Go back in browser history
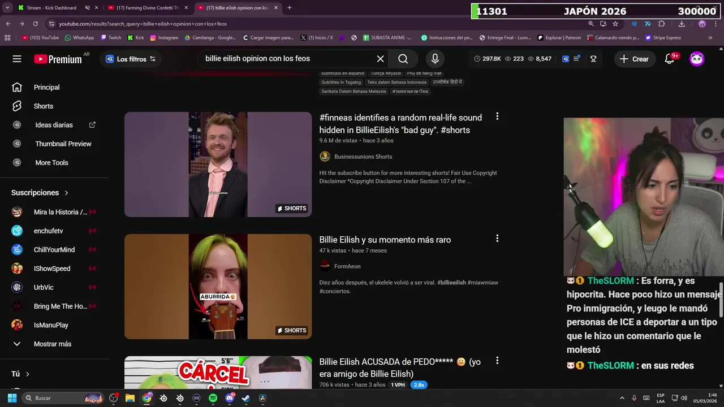724x407 pixels. 8,24
